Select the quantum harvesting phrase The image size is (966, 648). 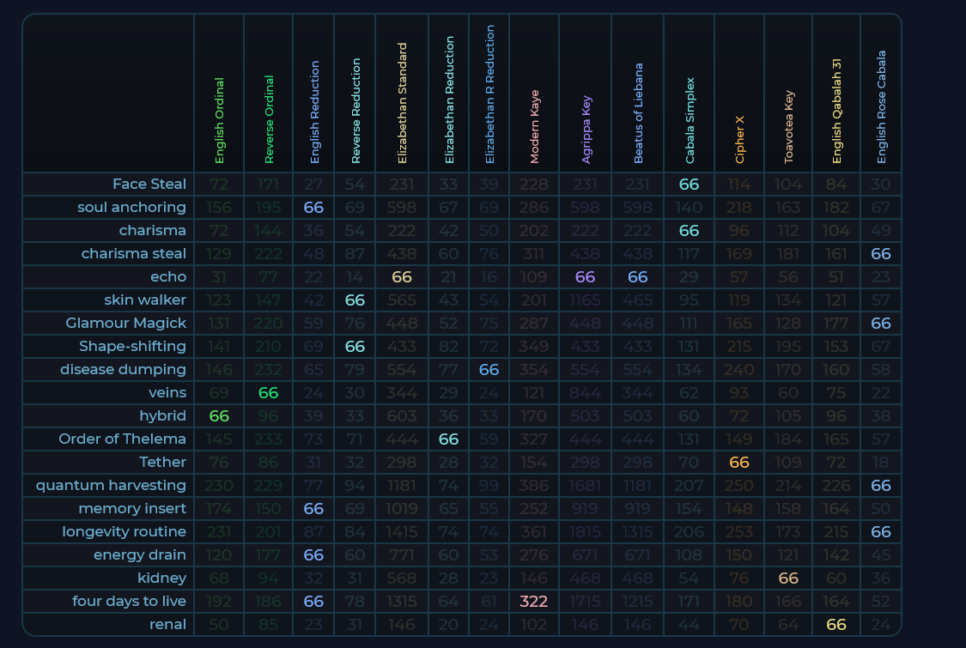pyautogui.click(x=111, y=485)
